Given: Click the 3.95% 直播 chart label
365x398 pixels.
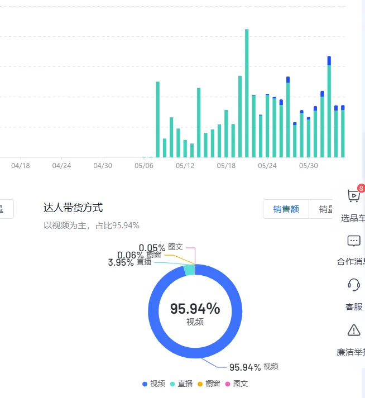Looking at the screenshot, I should click(129, 262).
